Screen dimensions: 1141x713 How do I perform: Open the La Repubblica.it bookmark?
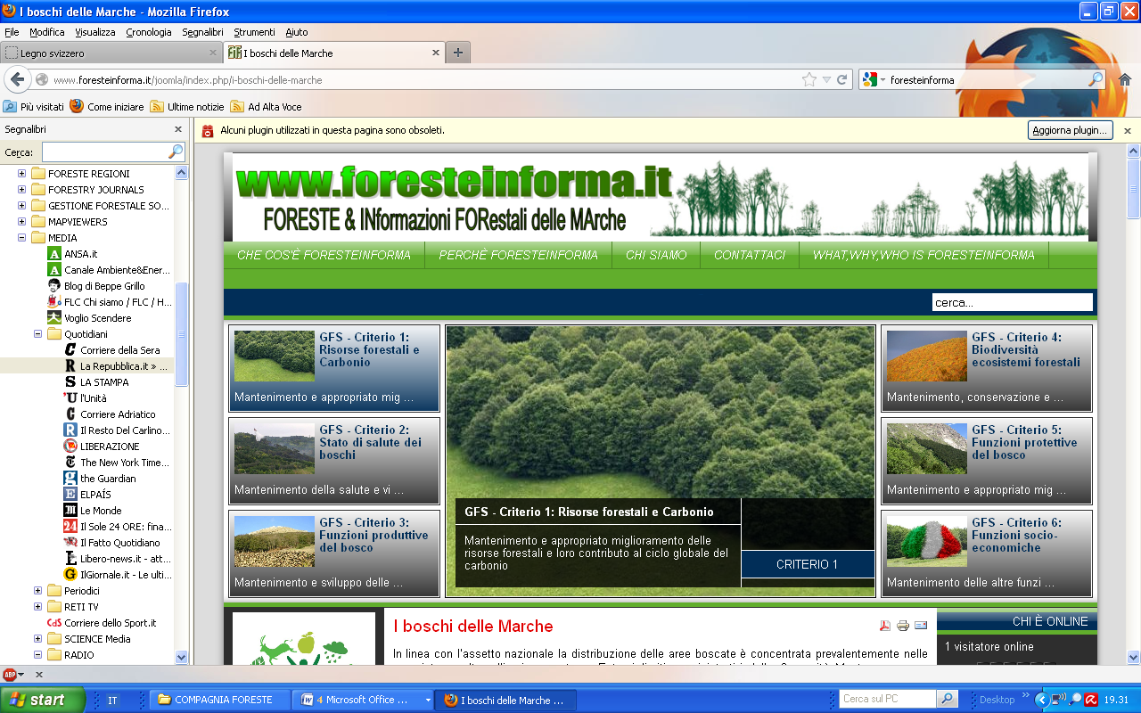[x=123, y=366]
